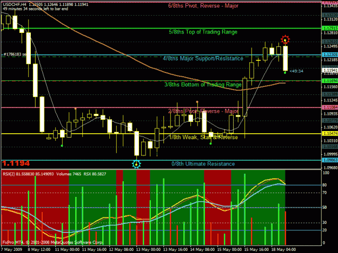
Task: Select the 5/8ths Top of Trading Range label
Action: click(x=203, y=32)
